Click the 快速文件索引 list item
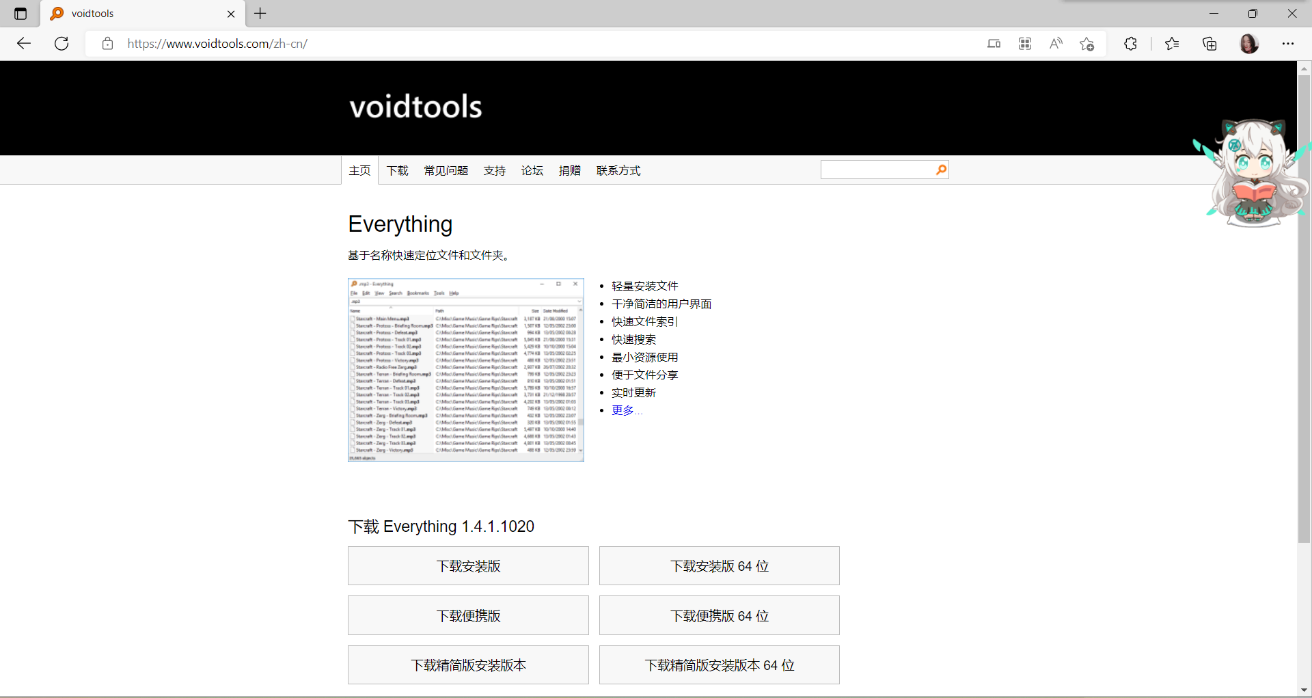The height and width of the screenshot is (698, 1312). [x=644, y=321]
